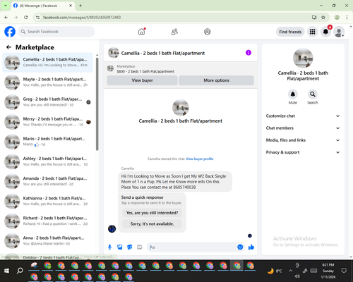Expand the Privacy & support section
The height and width of the screenshot is (282, 353).
(x=303, y=152)
